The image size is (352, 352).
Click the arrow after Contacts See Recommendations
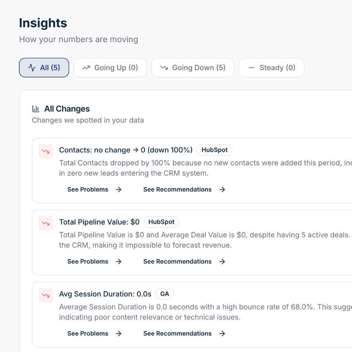pyautogui.click(x=222, y=189)
